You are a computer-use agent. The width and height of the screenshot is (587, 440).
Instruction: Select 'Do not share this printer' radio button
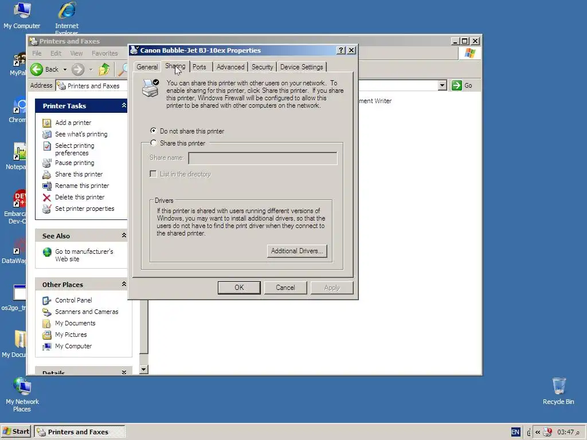tap(153, 131)
